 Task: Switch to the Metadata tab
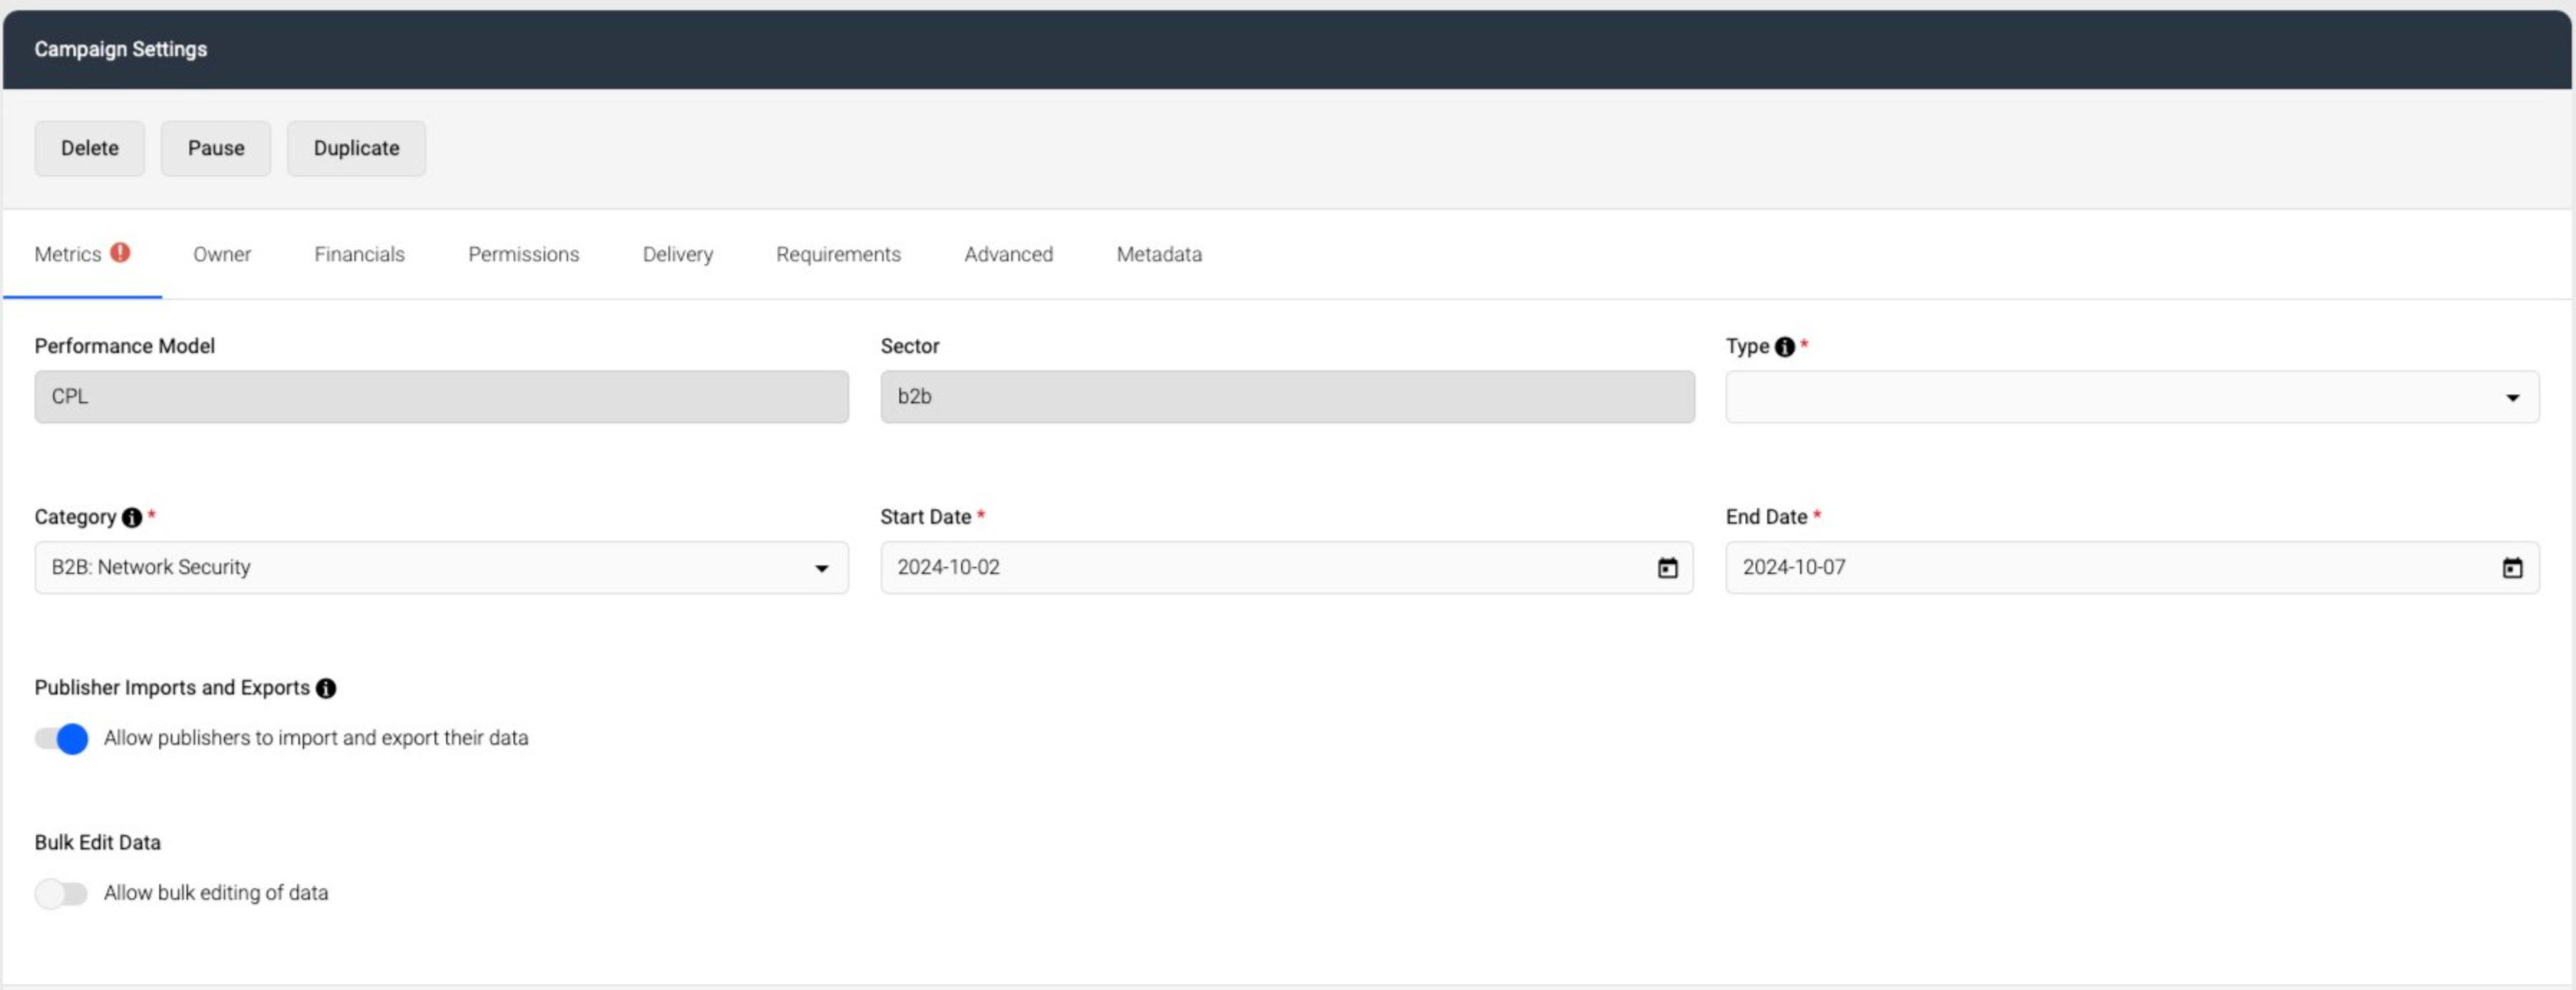(1159, 254)
